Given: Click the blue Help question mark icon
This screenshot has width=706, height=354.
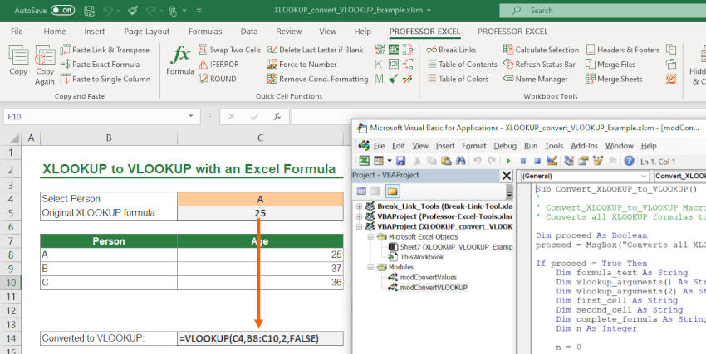Looking at the screenshot, I should click(629, 161).
